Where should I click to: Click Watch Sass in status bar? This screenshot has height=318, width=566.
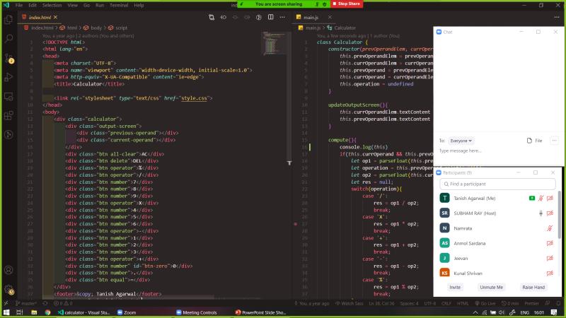(x=350, y=304)
